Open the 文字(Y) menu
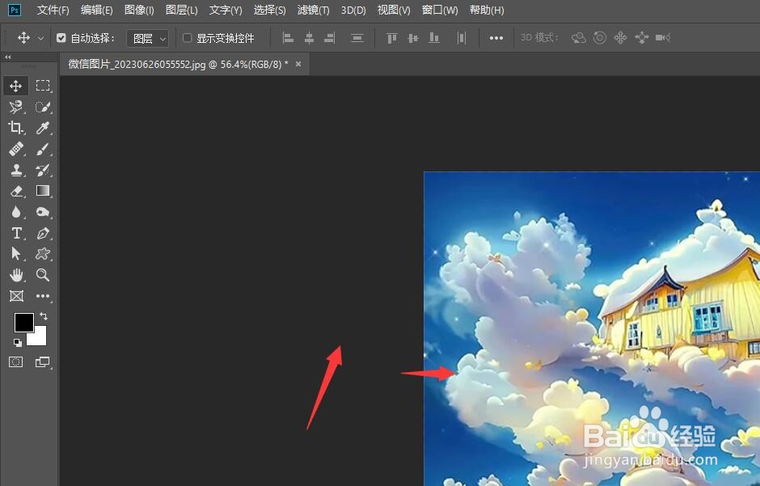The width and height of the screenshot is (760, 486). coord(226,10)
